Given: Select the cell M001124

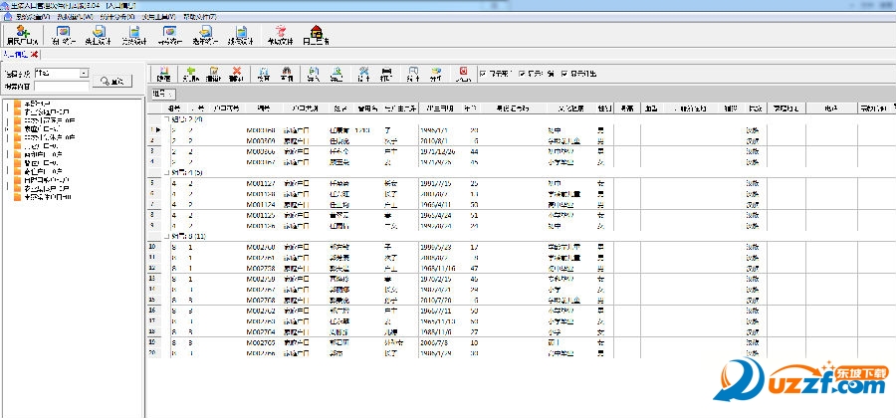Looking at the screenshot, I should pos(261,204).
